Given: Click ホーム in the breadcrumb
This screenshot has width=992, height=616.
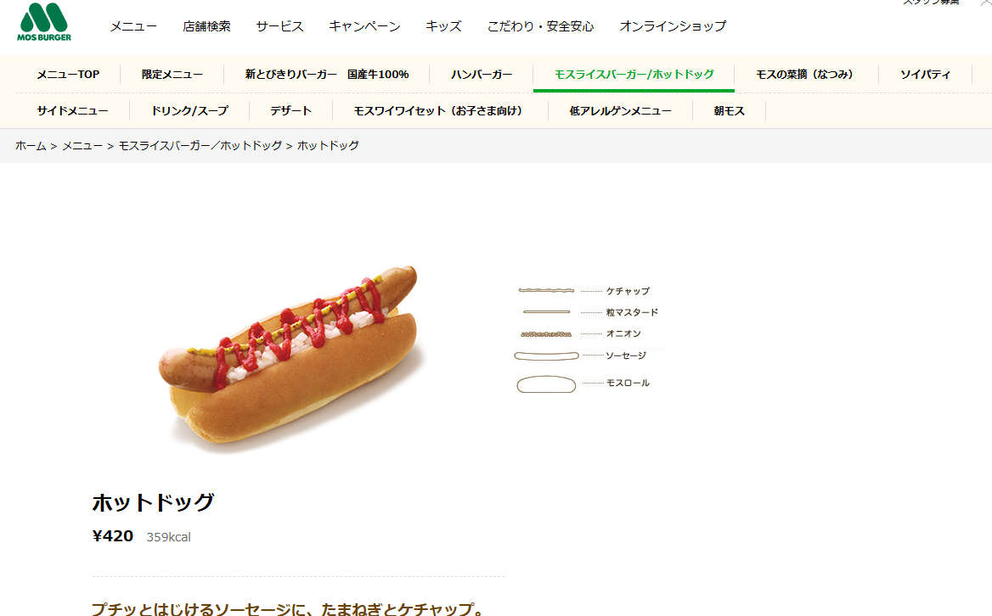Looking at the screenshot, I should pos(31,146).
